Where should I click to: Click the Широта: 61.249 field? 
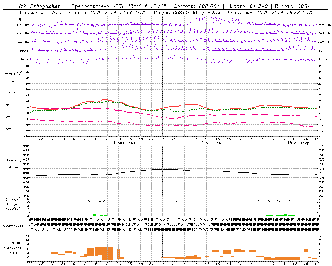(247, 6)
